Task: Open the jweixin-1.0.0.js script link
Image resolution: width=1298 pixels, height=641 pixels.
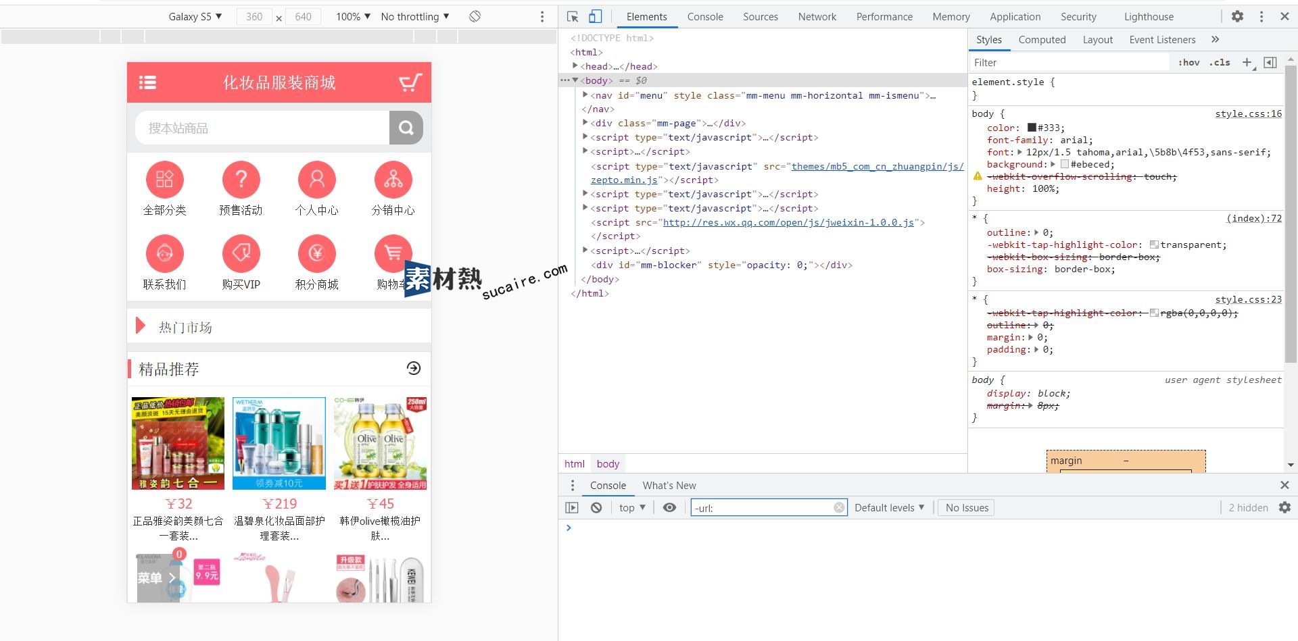Action: pyautogui.click(x=788, y=222)
